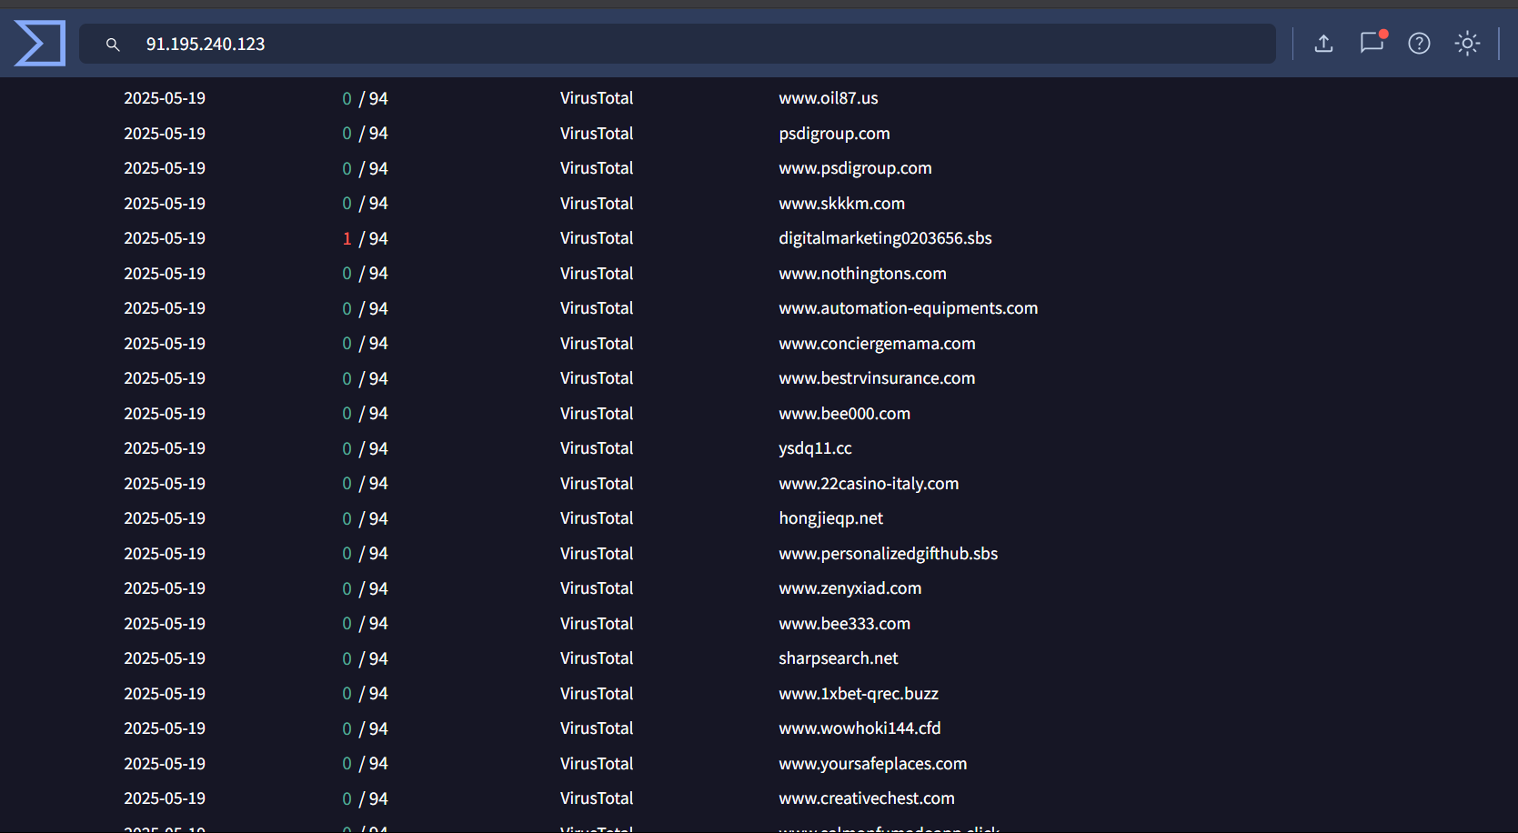Open digitalmarketing0203656.sbs flagged domain
This screenshot has width=1518, height=833.
point(885,237)
